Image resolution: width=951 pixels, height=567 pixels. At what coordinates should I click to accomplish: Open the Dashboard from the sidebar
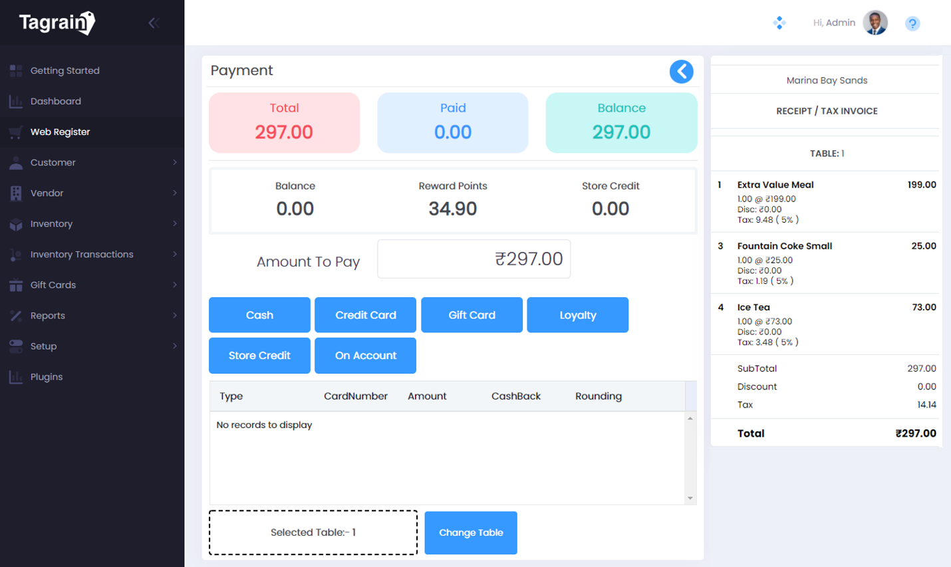tap(15, 101)
